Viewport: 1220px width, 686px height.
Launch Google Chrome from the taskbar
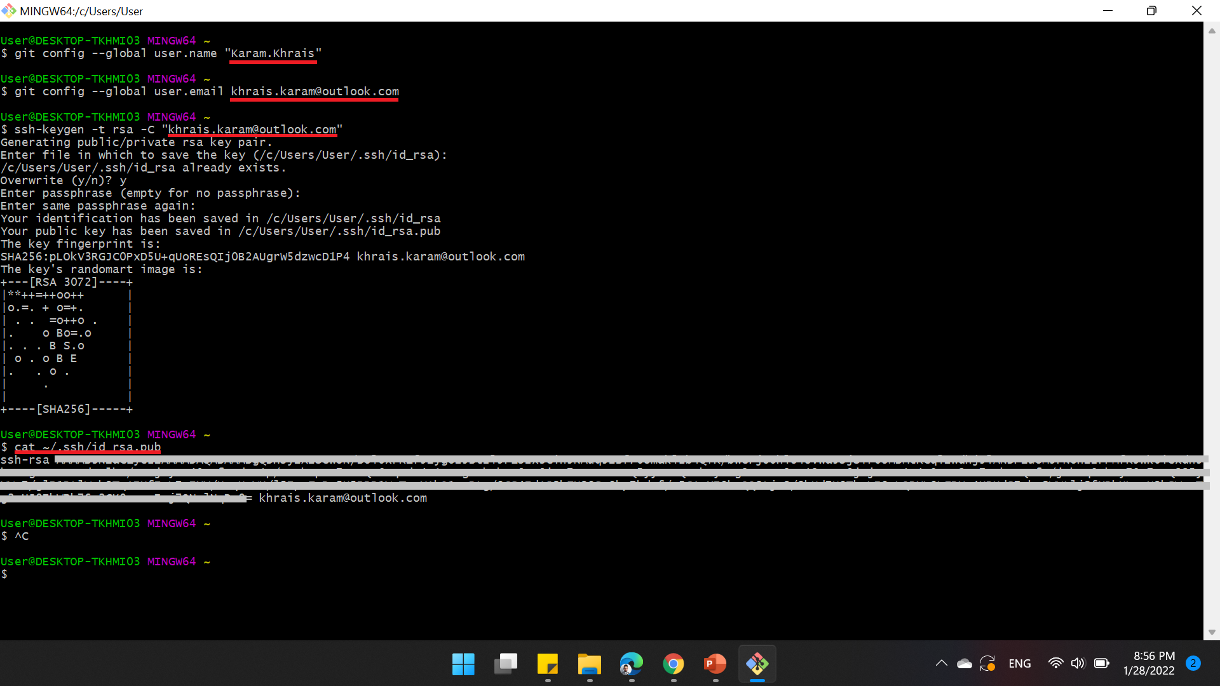[673, 664]
